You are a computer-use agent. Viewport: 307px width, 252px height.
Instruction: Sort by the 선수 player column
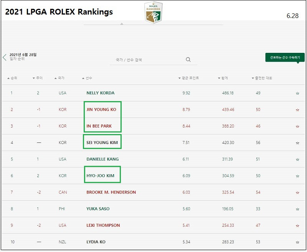(87, 78)
